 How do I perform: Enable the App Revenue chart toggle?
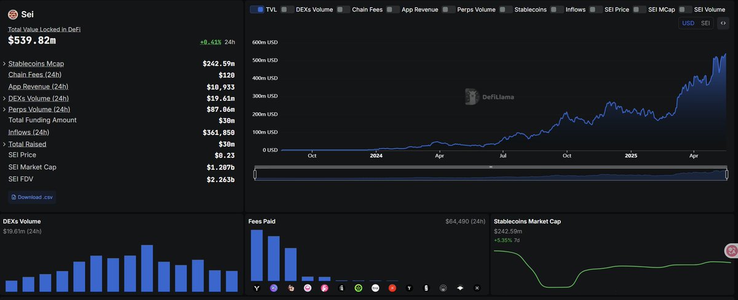392,10
